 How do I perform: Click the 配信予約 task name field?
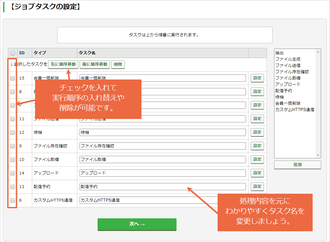(163, 187)
